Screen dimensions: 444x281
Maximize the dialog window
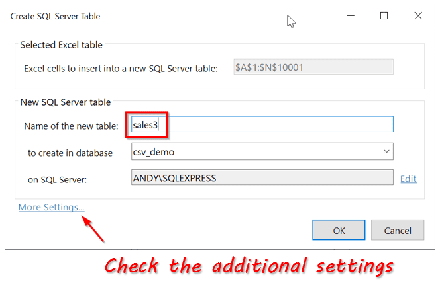384,16
